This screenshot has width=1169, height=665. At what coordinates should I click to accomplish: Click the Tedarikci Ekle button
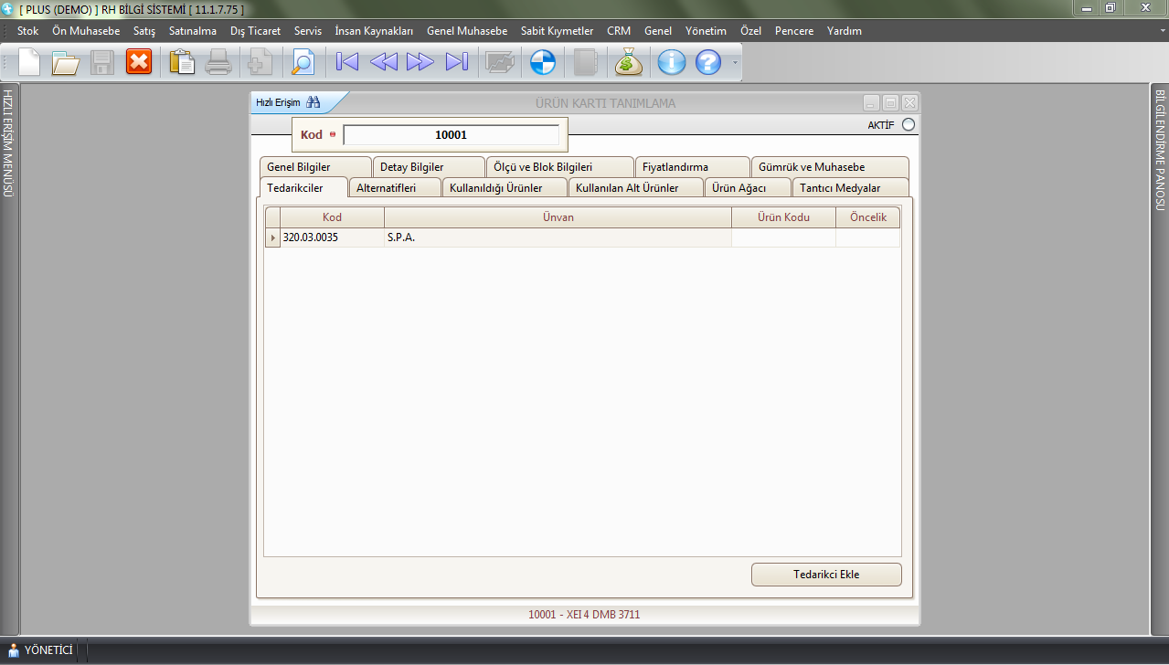825,575
